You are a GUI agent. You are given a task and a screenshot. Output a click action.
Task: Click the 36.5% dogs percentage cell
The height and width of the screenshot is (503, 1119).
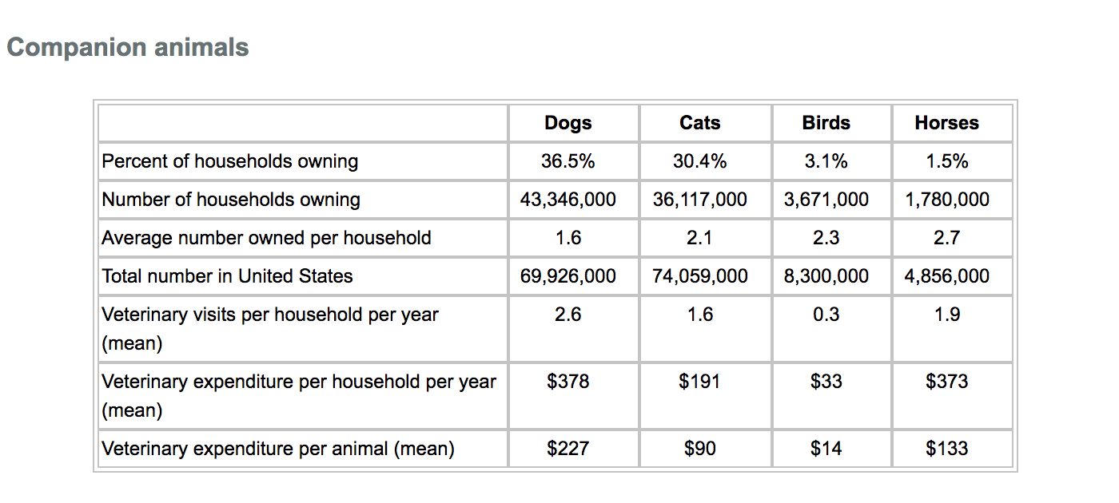568,161
